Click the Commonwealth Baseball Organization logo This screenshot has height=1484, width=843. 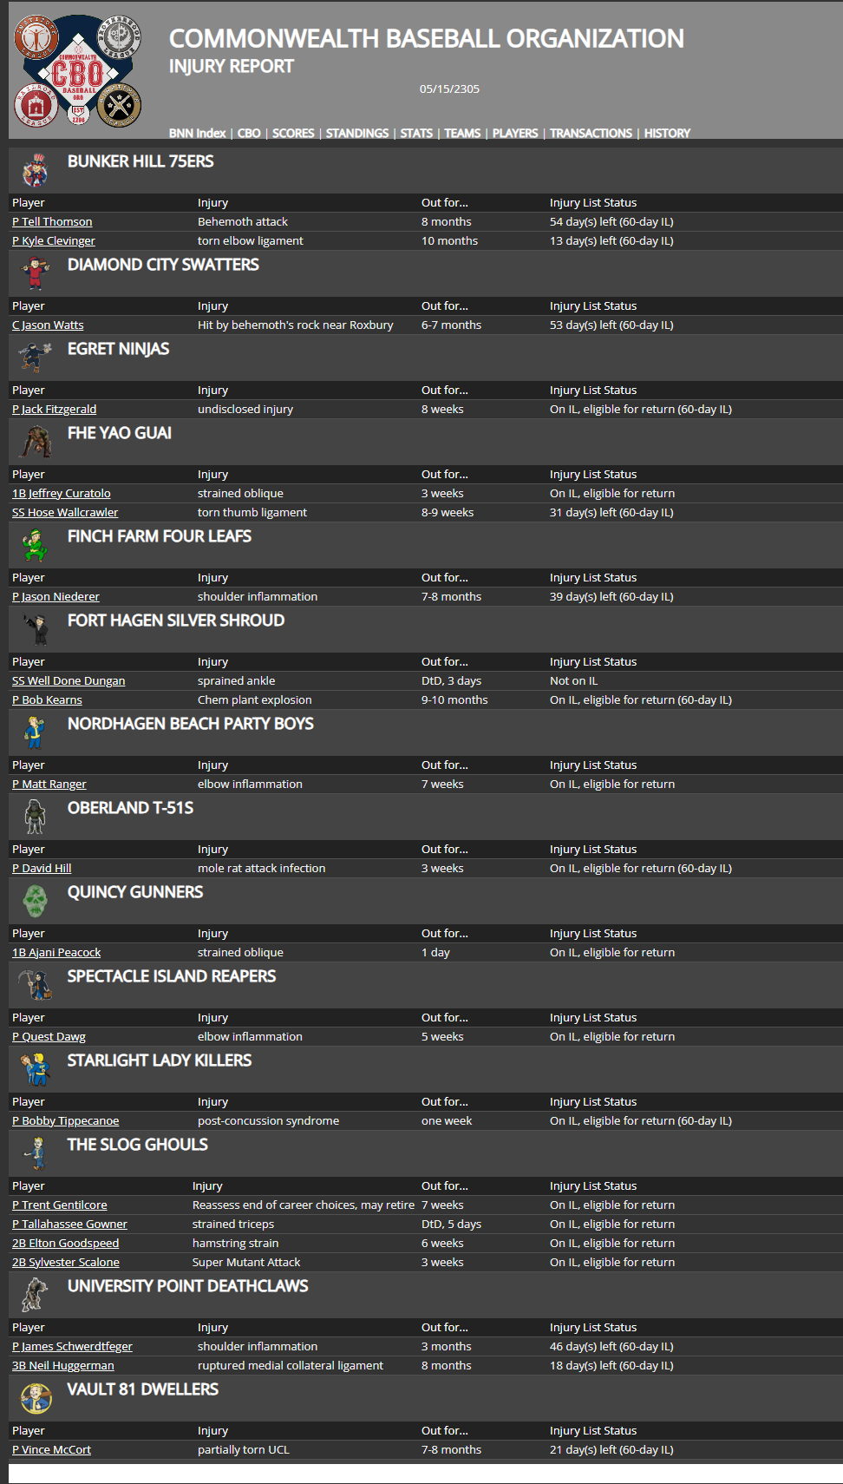tap(77, 71)
